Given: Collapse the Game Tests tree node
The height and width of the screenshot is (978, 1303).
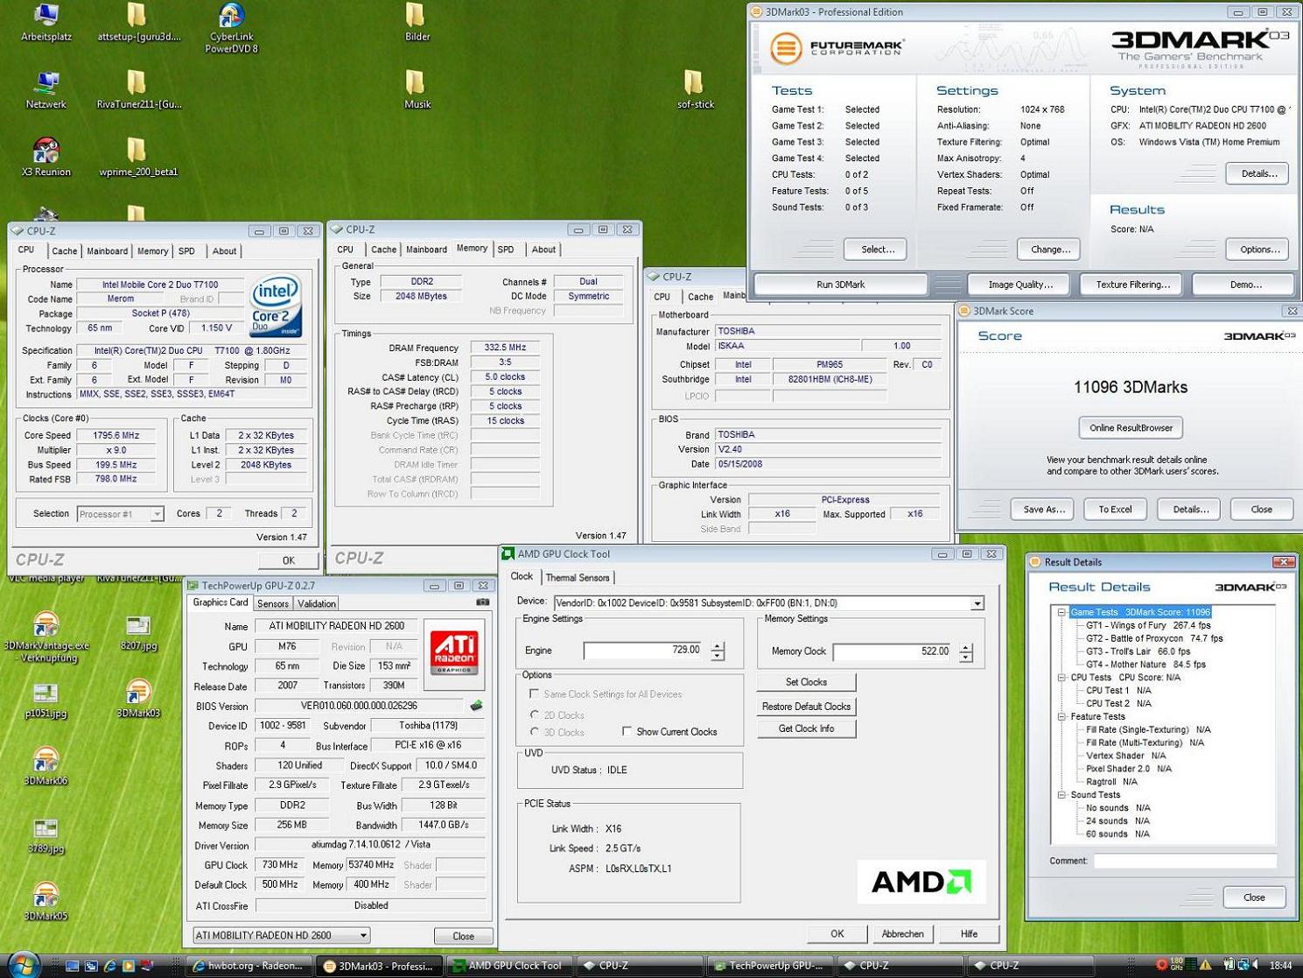Looking at the screenshot, I should tap(1061, 612).
